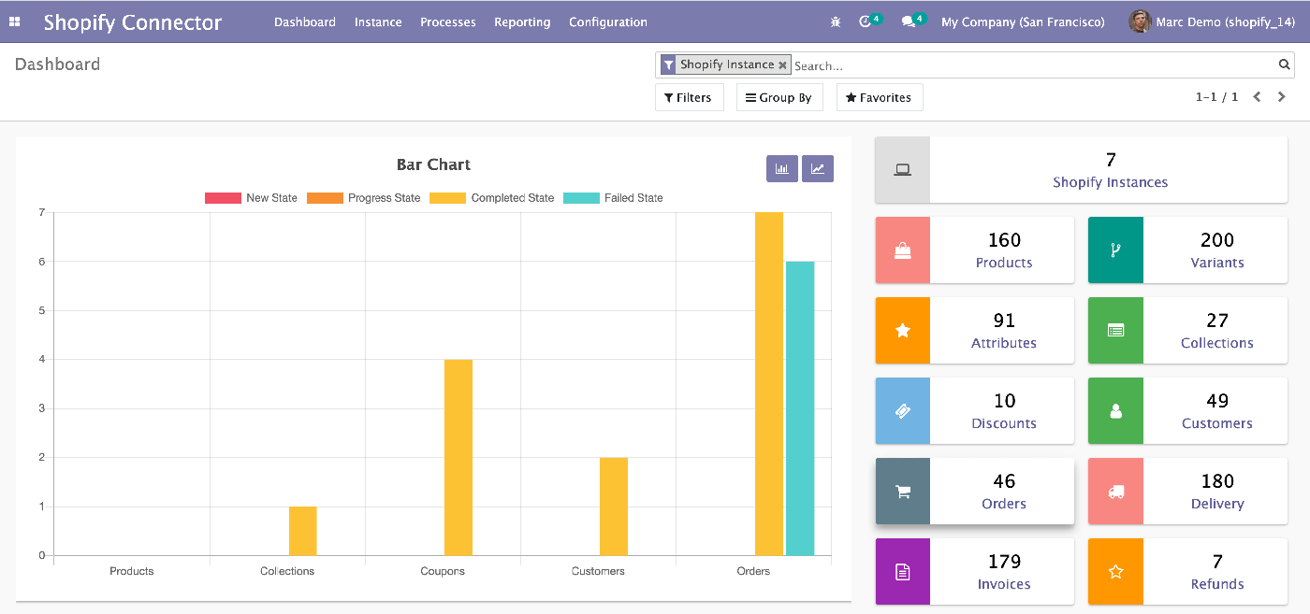Click the debug bug icon
This screenshot has height=614, width=1310.
click(x=836, y=21)
